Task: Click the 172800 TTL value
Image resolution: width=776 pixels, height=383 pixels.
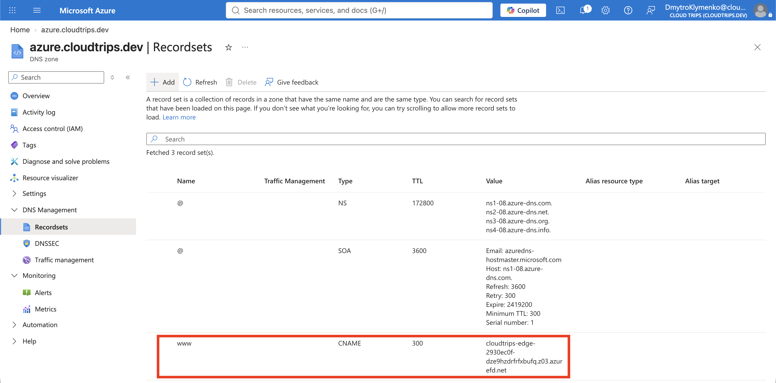Action: click(x=423, y=203)
